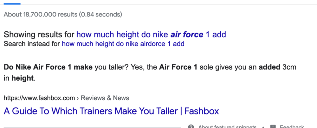Click the '(0.84 seconds)' timing text
Image resolution: width=317 pixels, height=128 pixels.
pyautogui.click(x=100, y=15)
